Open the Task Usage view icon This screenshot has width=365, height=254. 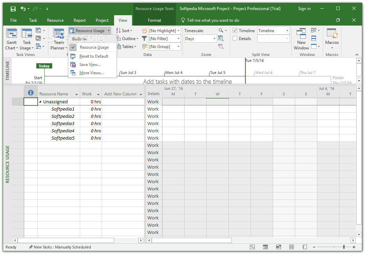click(x=27, y=33)
